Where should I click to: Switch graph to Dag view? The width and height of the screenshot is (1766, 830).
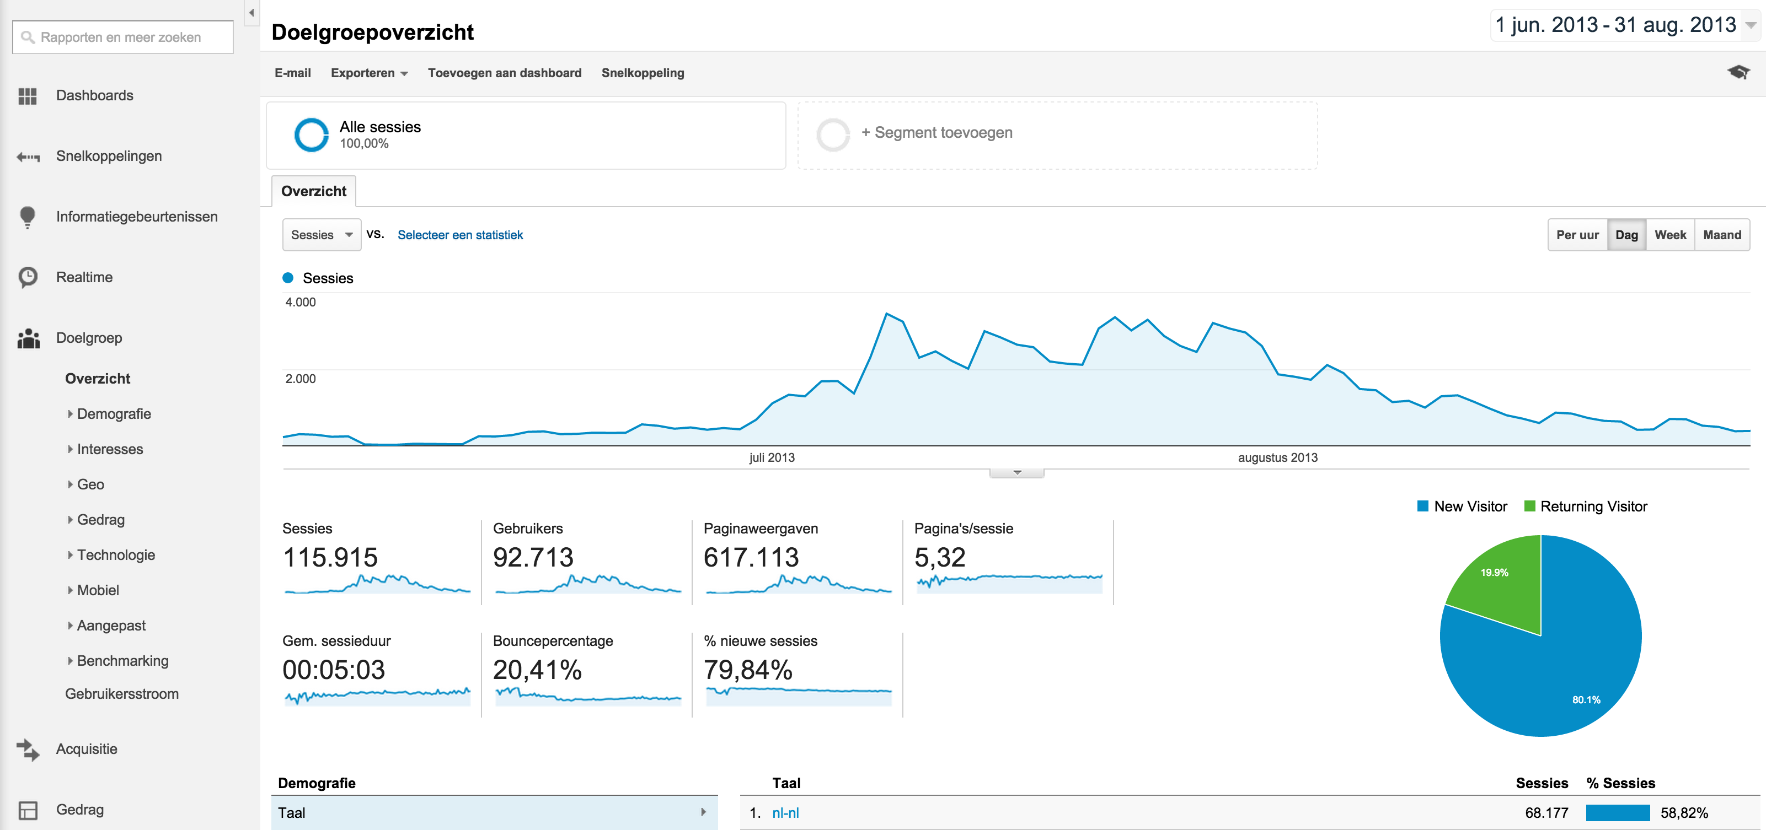[1626, 235]
